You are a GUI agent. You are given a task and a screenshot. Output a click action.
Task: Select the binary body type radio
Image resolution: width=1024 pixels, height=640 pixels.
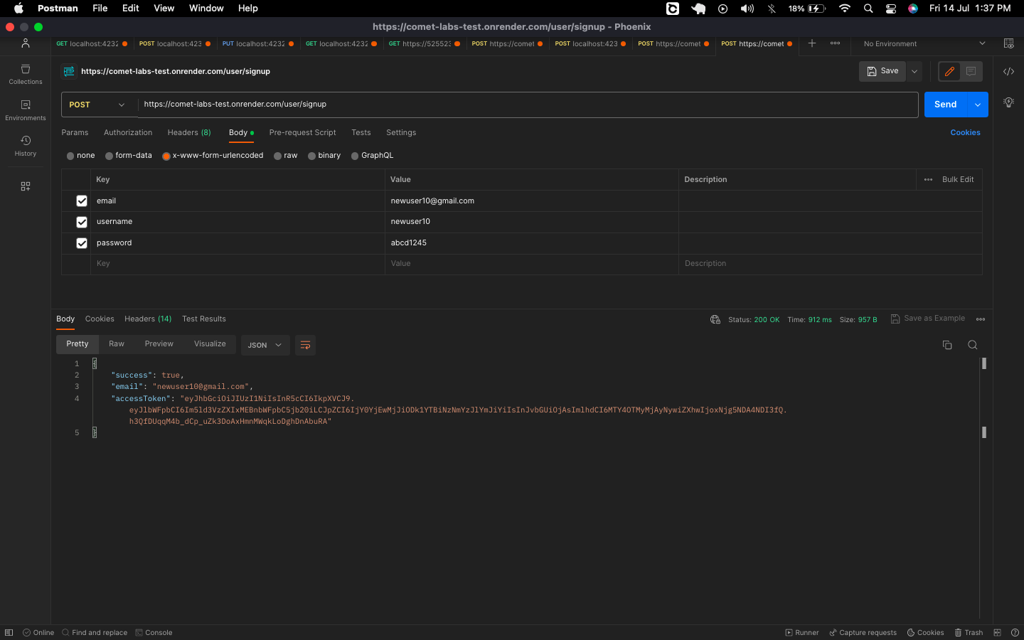(311, 156)
